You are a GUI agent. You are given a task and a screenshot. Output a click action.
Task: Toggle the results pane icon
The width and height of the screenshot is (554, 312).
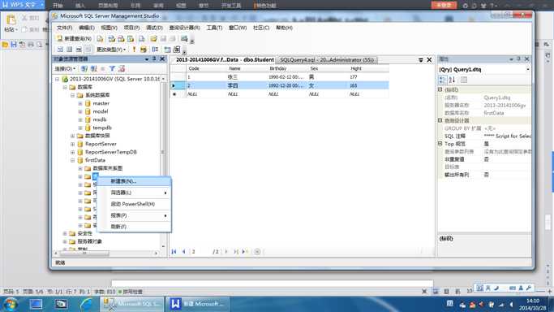pos(88,50)
